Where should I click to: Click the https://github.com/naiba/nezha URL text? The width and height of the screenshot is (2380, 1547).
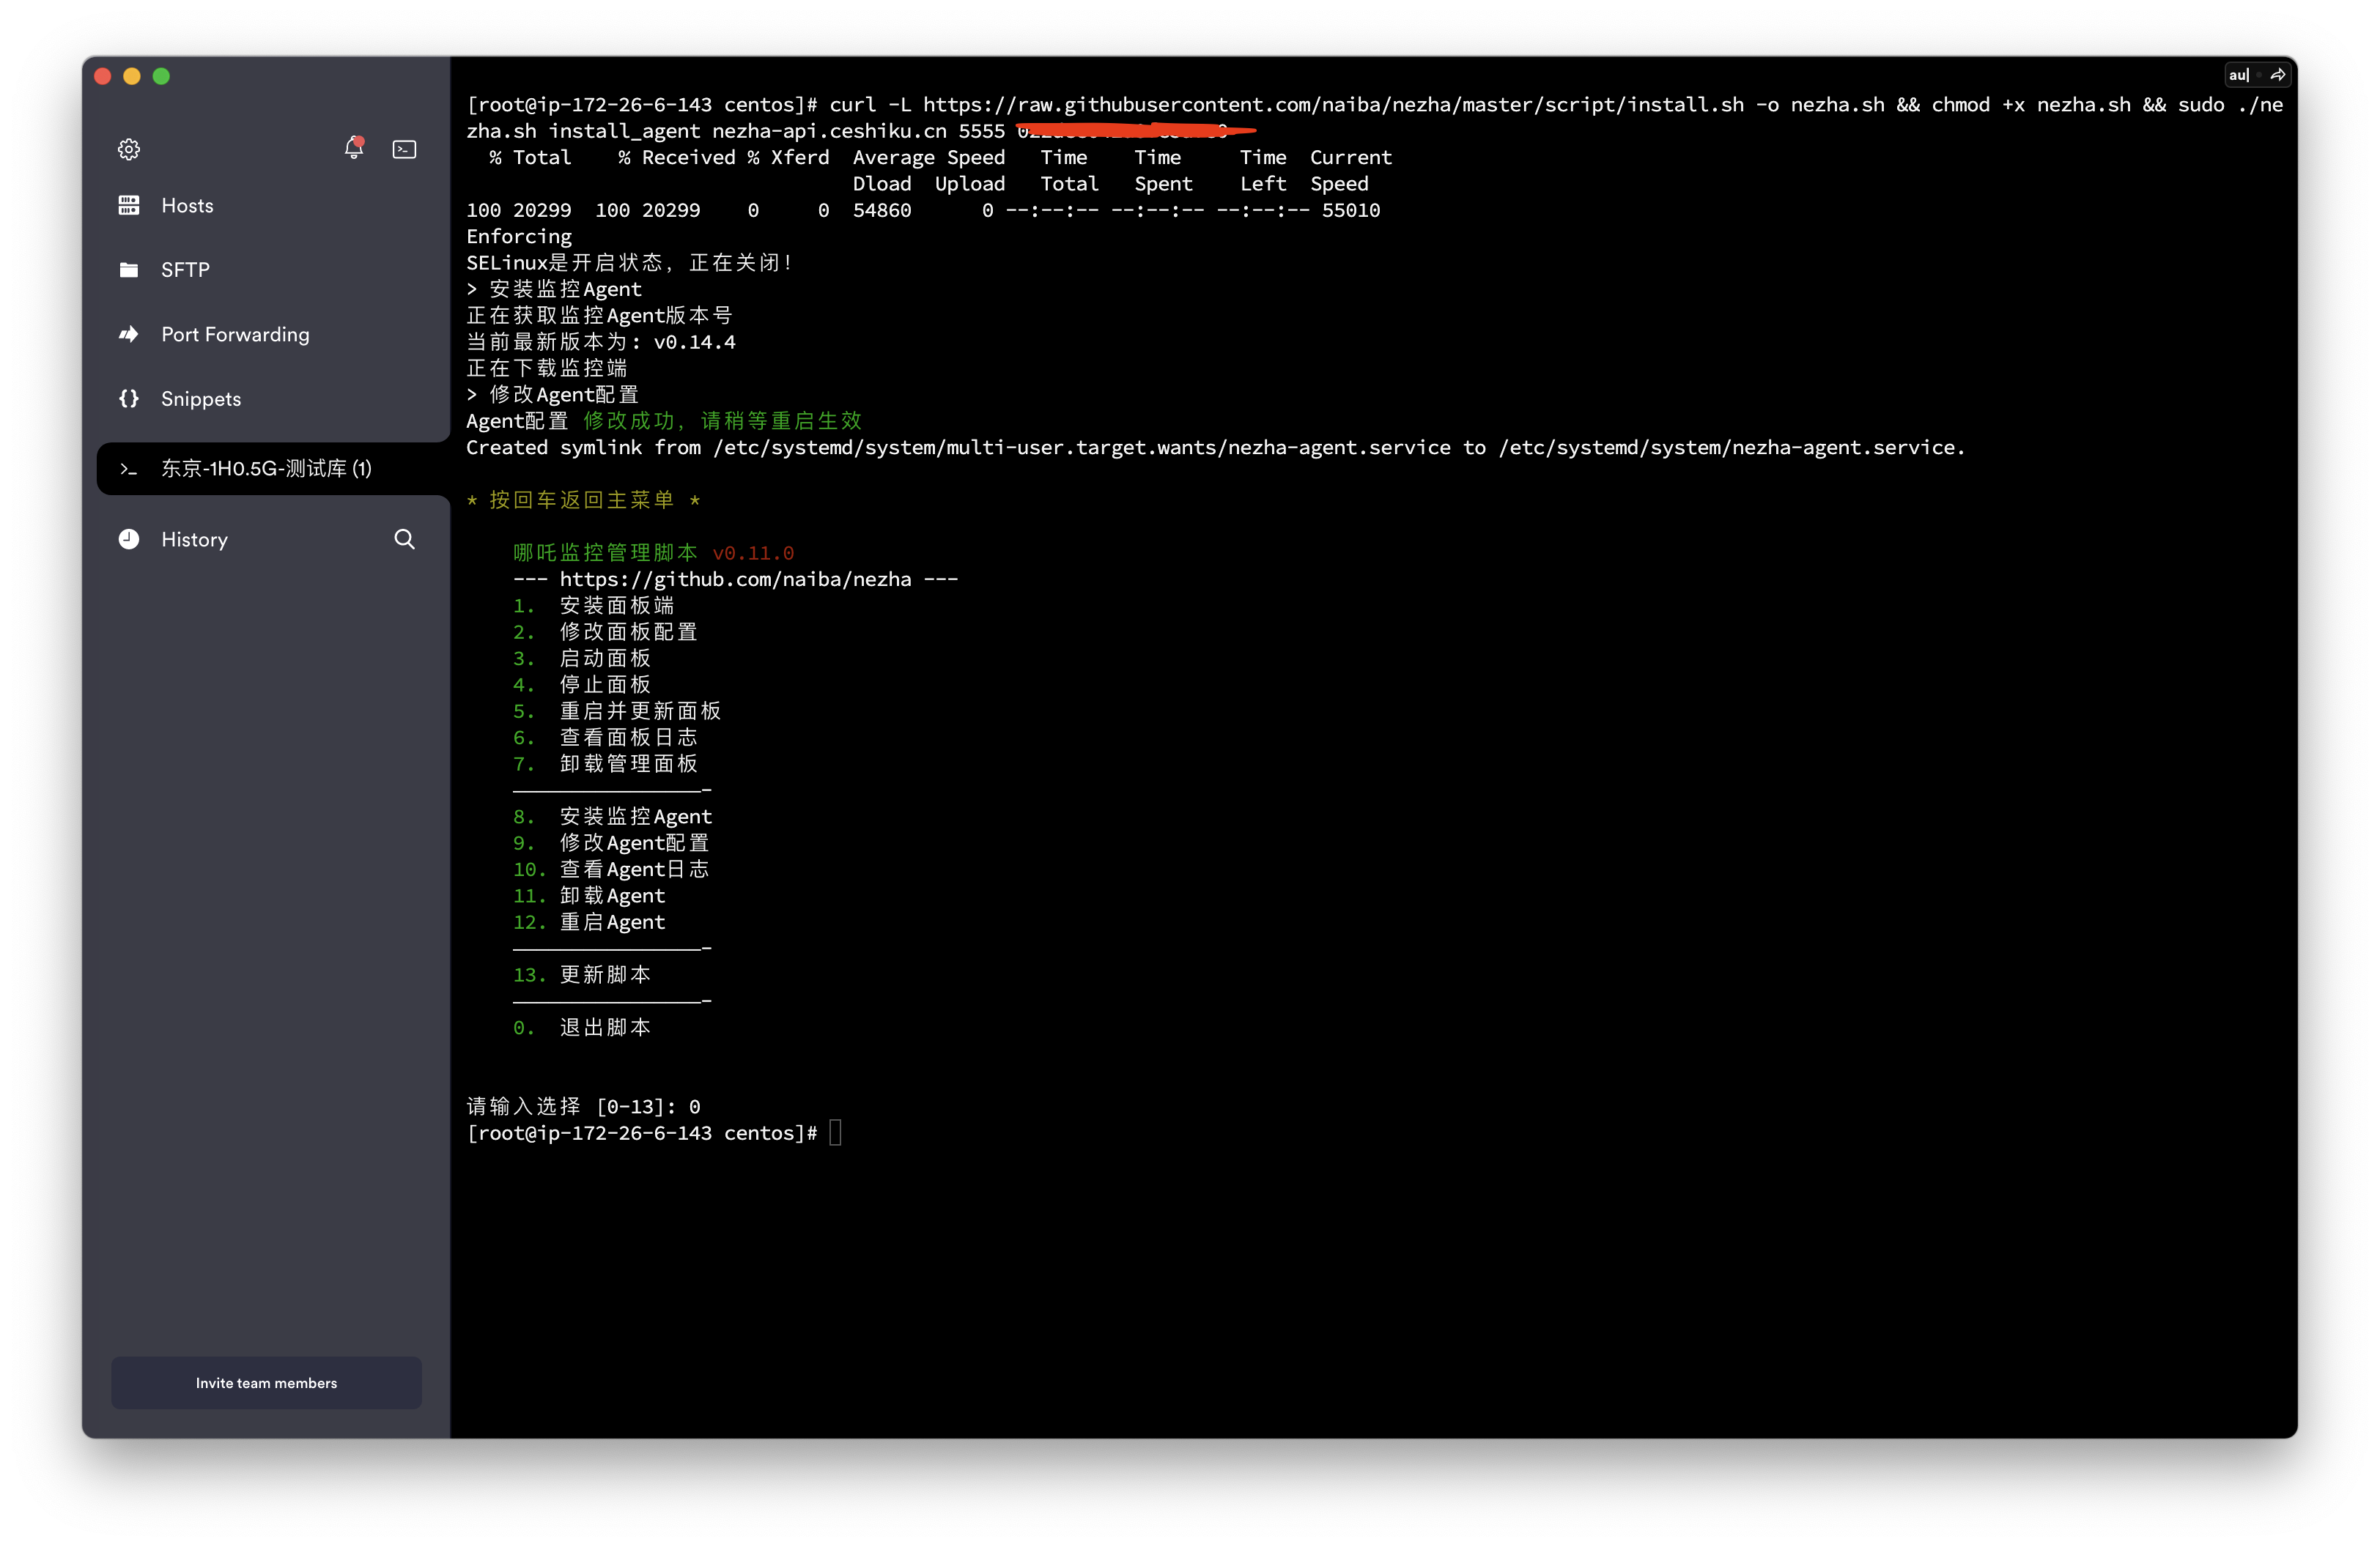735,579
